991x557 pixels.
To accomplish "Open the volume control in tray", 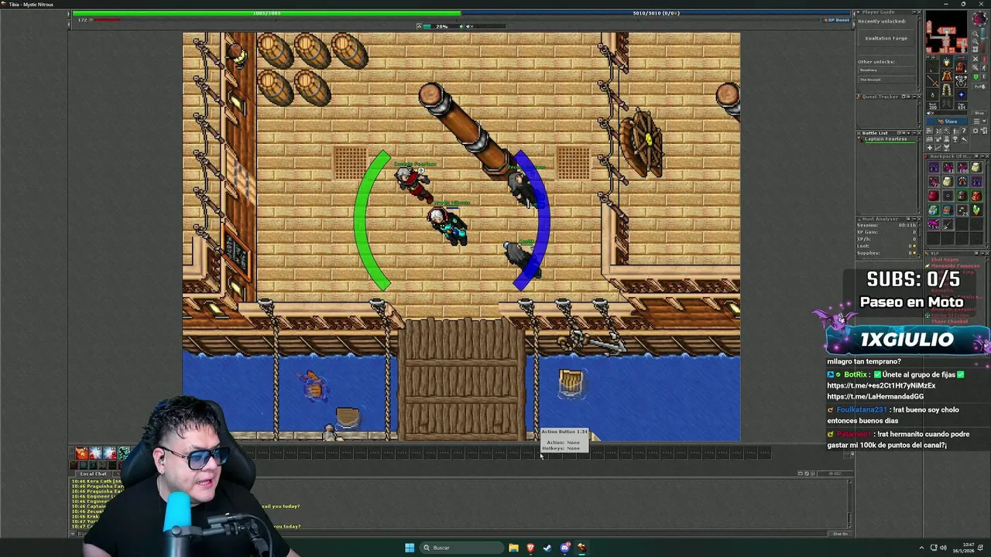I will (944, 548).
